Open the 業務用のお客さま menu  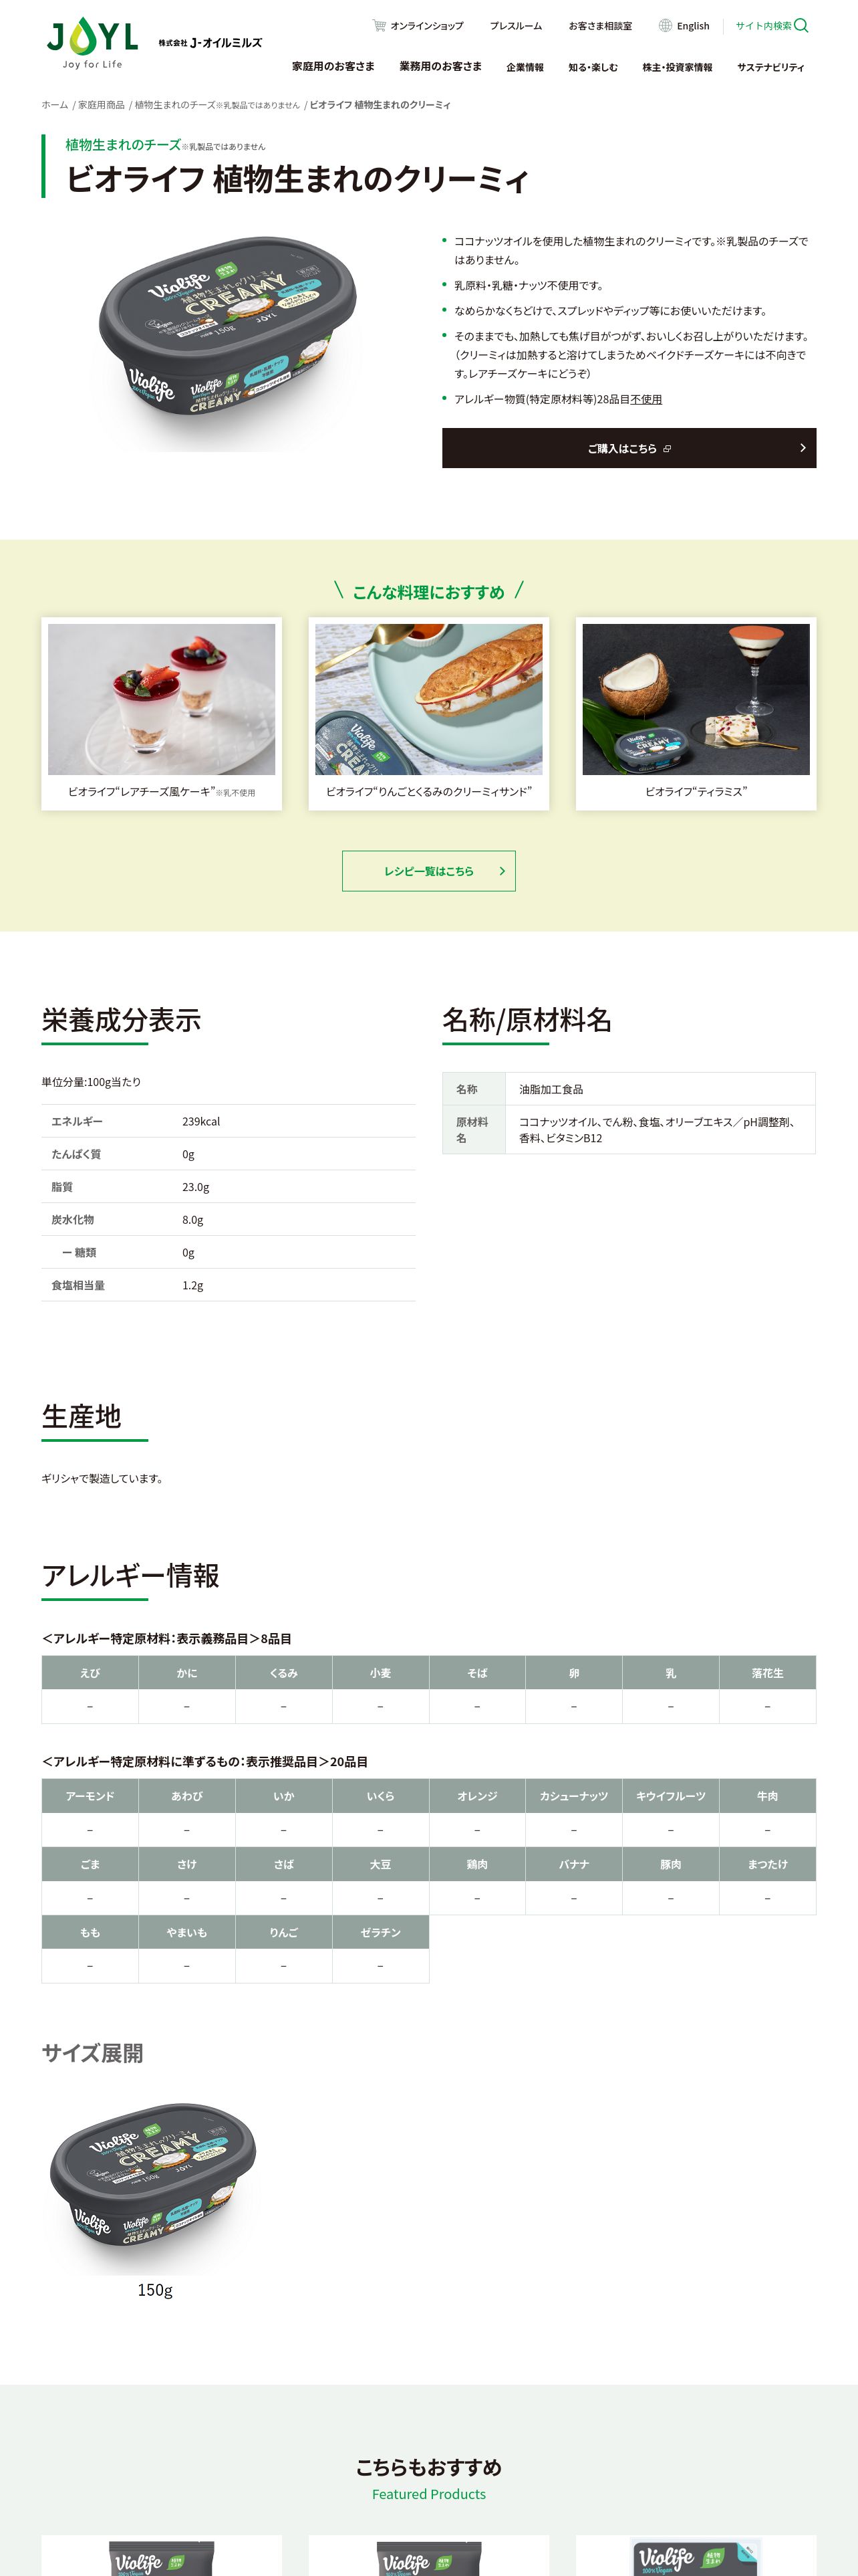coord(440,66)
